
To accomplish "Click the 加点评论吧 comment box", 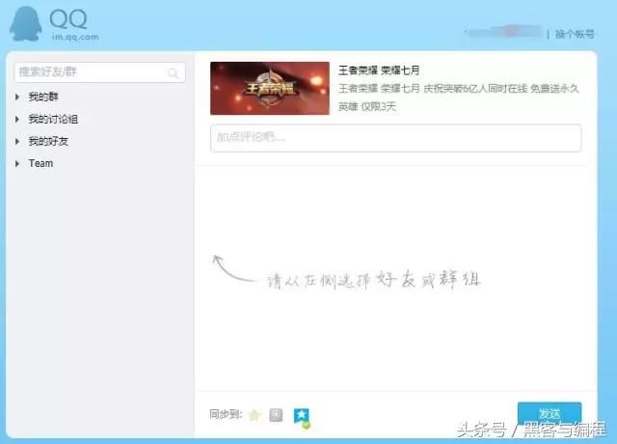I will (395, 138).
